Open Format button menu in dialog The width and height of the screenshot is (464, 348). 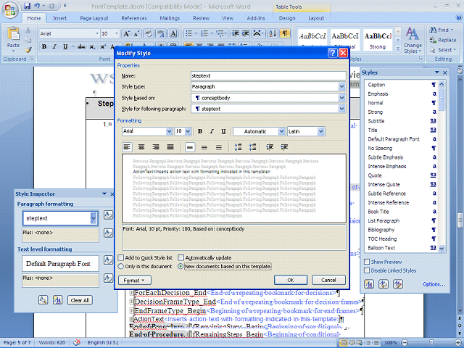click(135, 281)
